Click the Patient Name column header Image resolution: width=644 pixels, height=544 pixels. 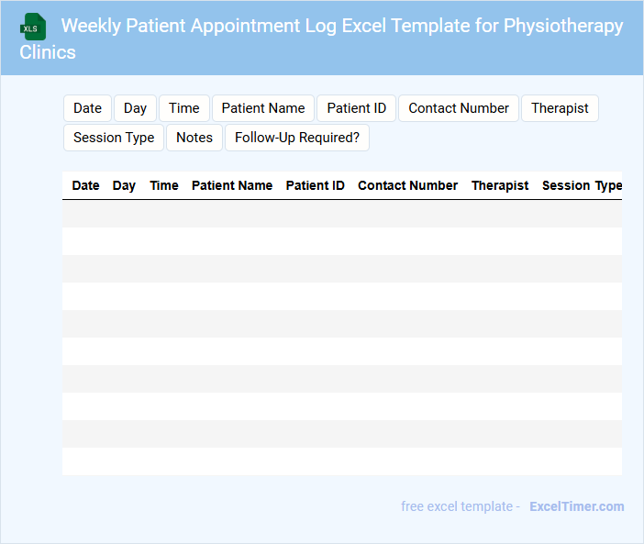point(232,185)
